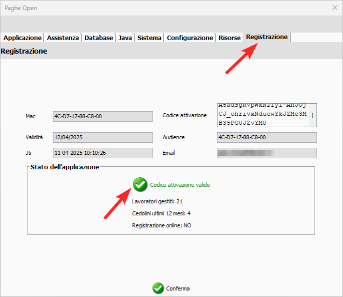Image resolution: width=343 pixels, height=297 pixels.
Task: Click inside the Codice attivazione text area
Action: click(x=262, y=115)
